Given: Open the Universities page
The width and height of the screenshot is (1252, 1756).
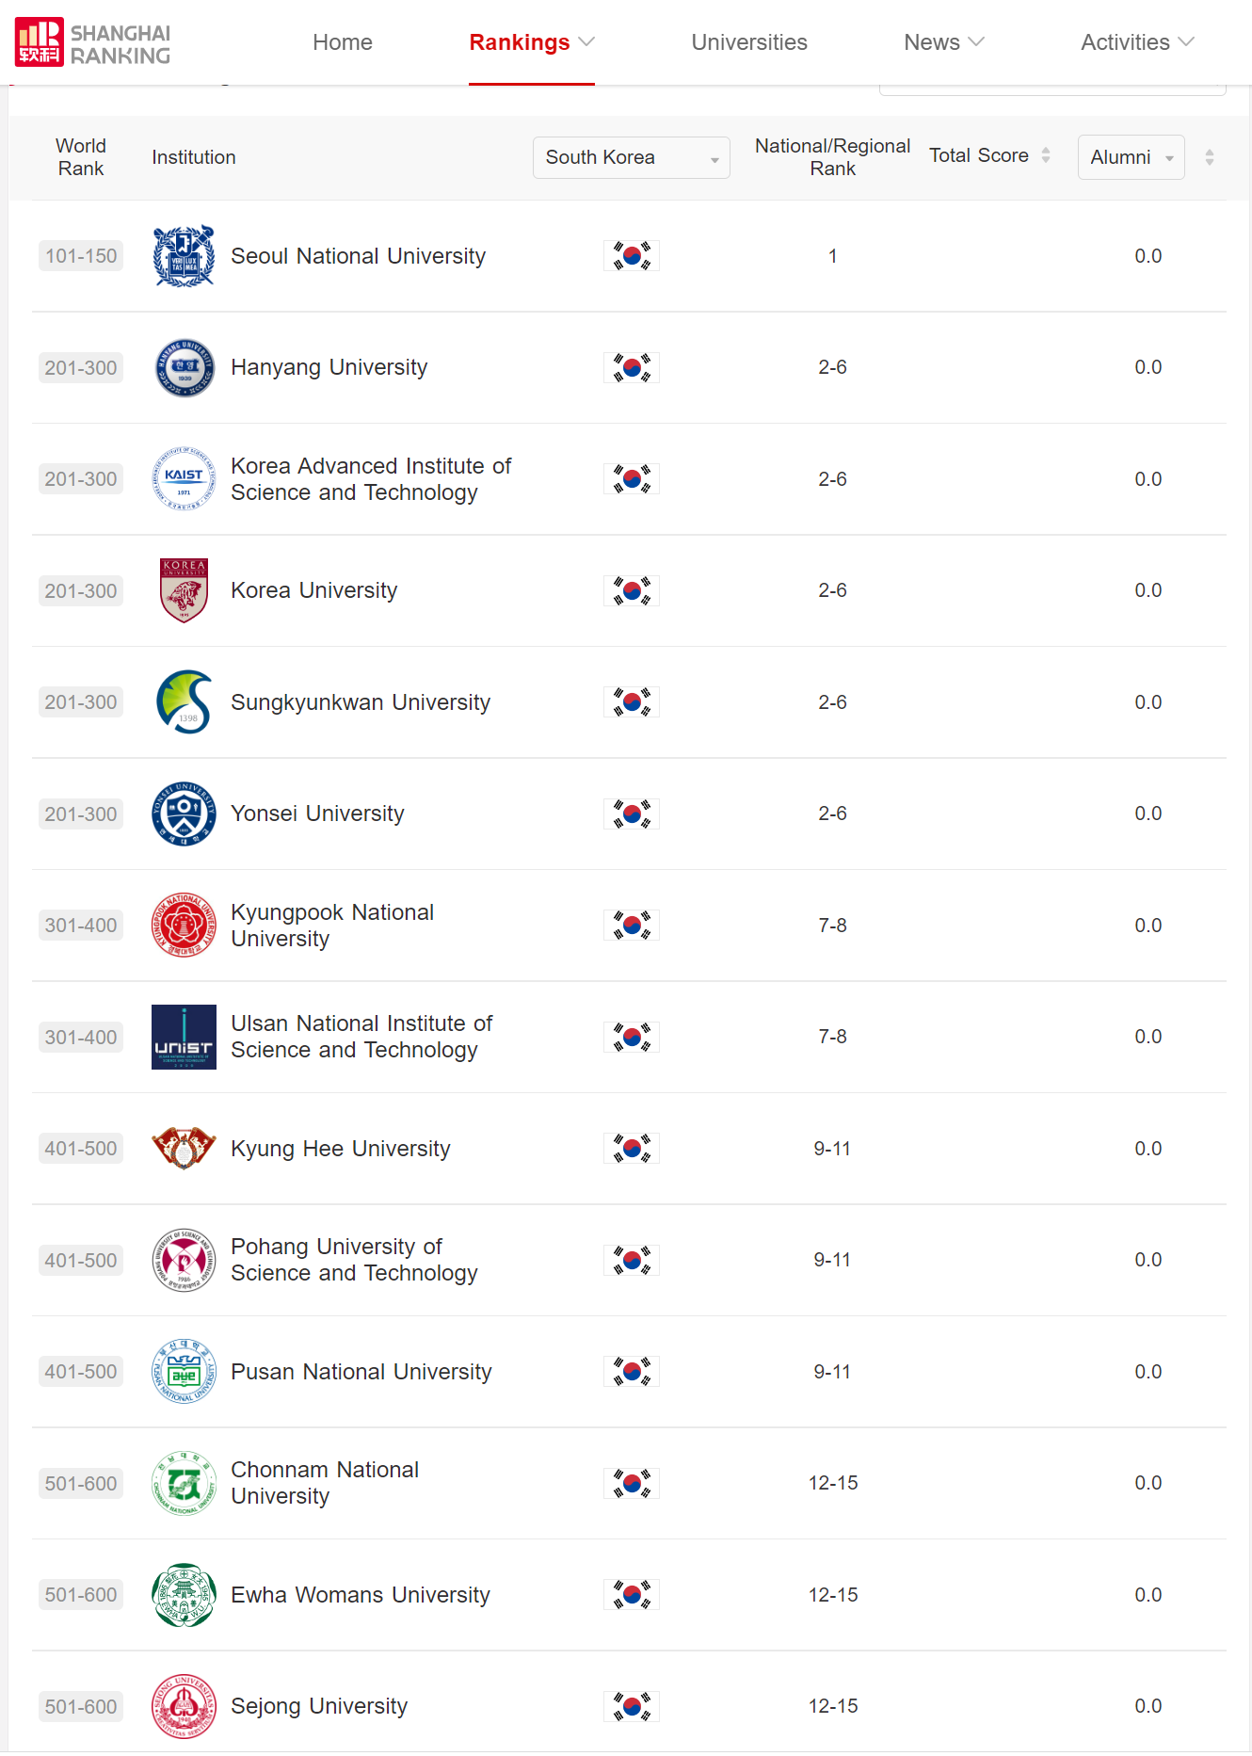Looking at the screenshot, I should coord(749,42).
